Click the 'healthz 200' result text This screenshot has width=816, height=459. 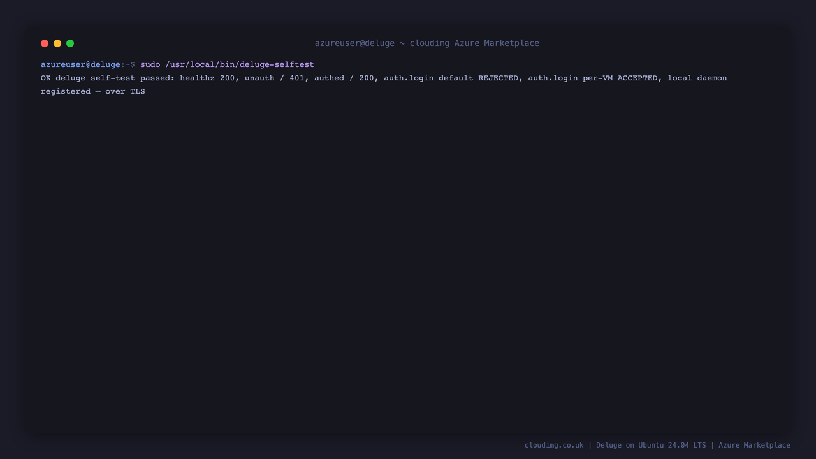207,78
